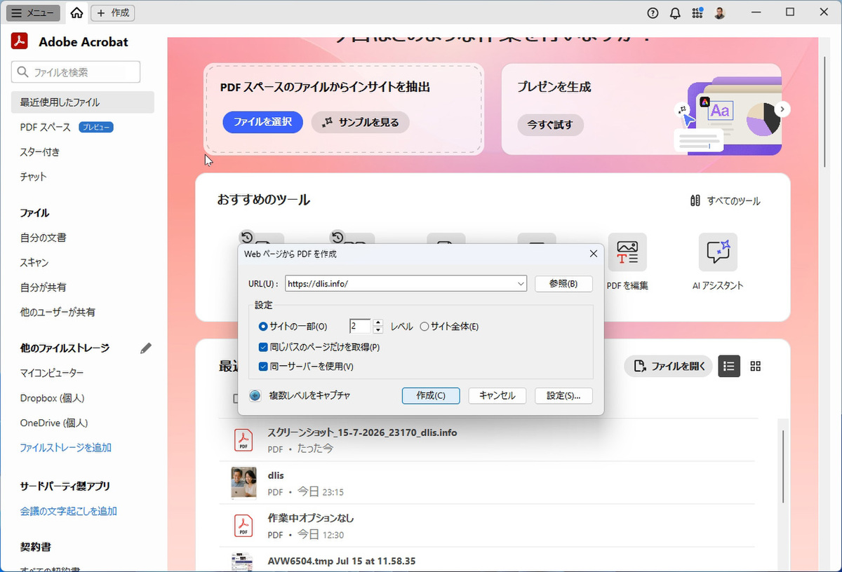Open すべてのツール link
Screen dimensions: 842x572
725,200
